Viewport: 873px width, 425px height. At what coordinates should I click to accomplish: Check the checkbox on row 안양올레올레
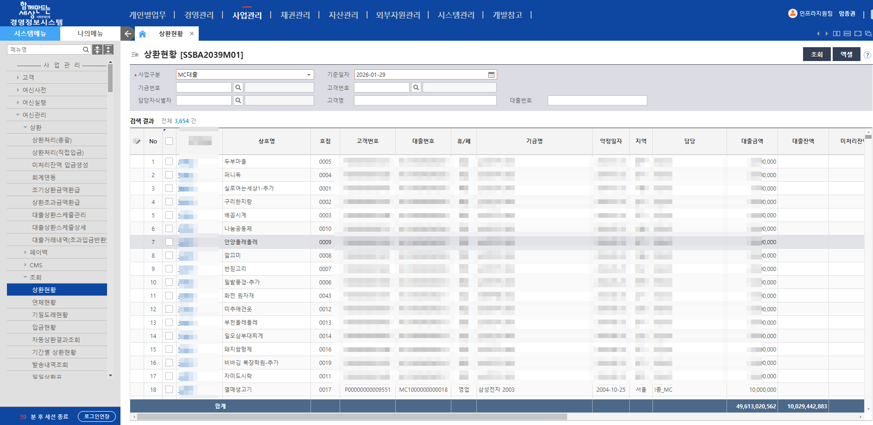169,241
